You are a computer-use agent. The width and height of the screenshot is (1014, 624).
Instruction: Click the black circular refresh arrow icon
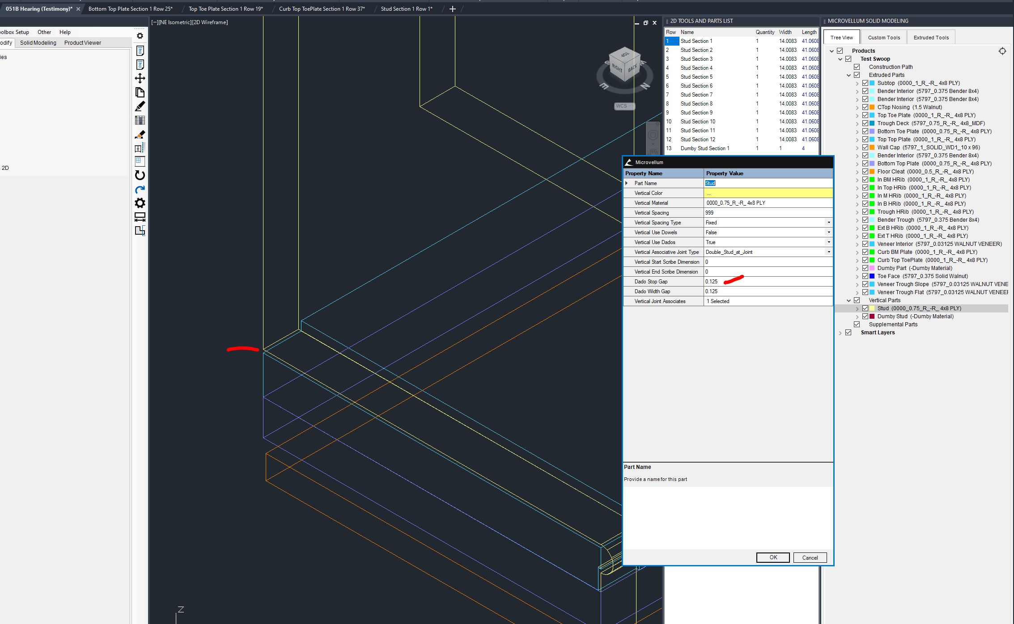coord(140,175)
